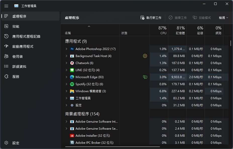This screenshot has height=149, width=233.
Task: Click the 效能 sidebar icon
Action: pos(6,26)
